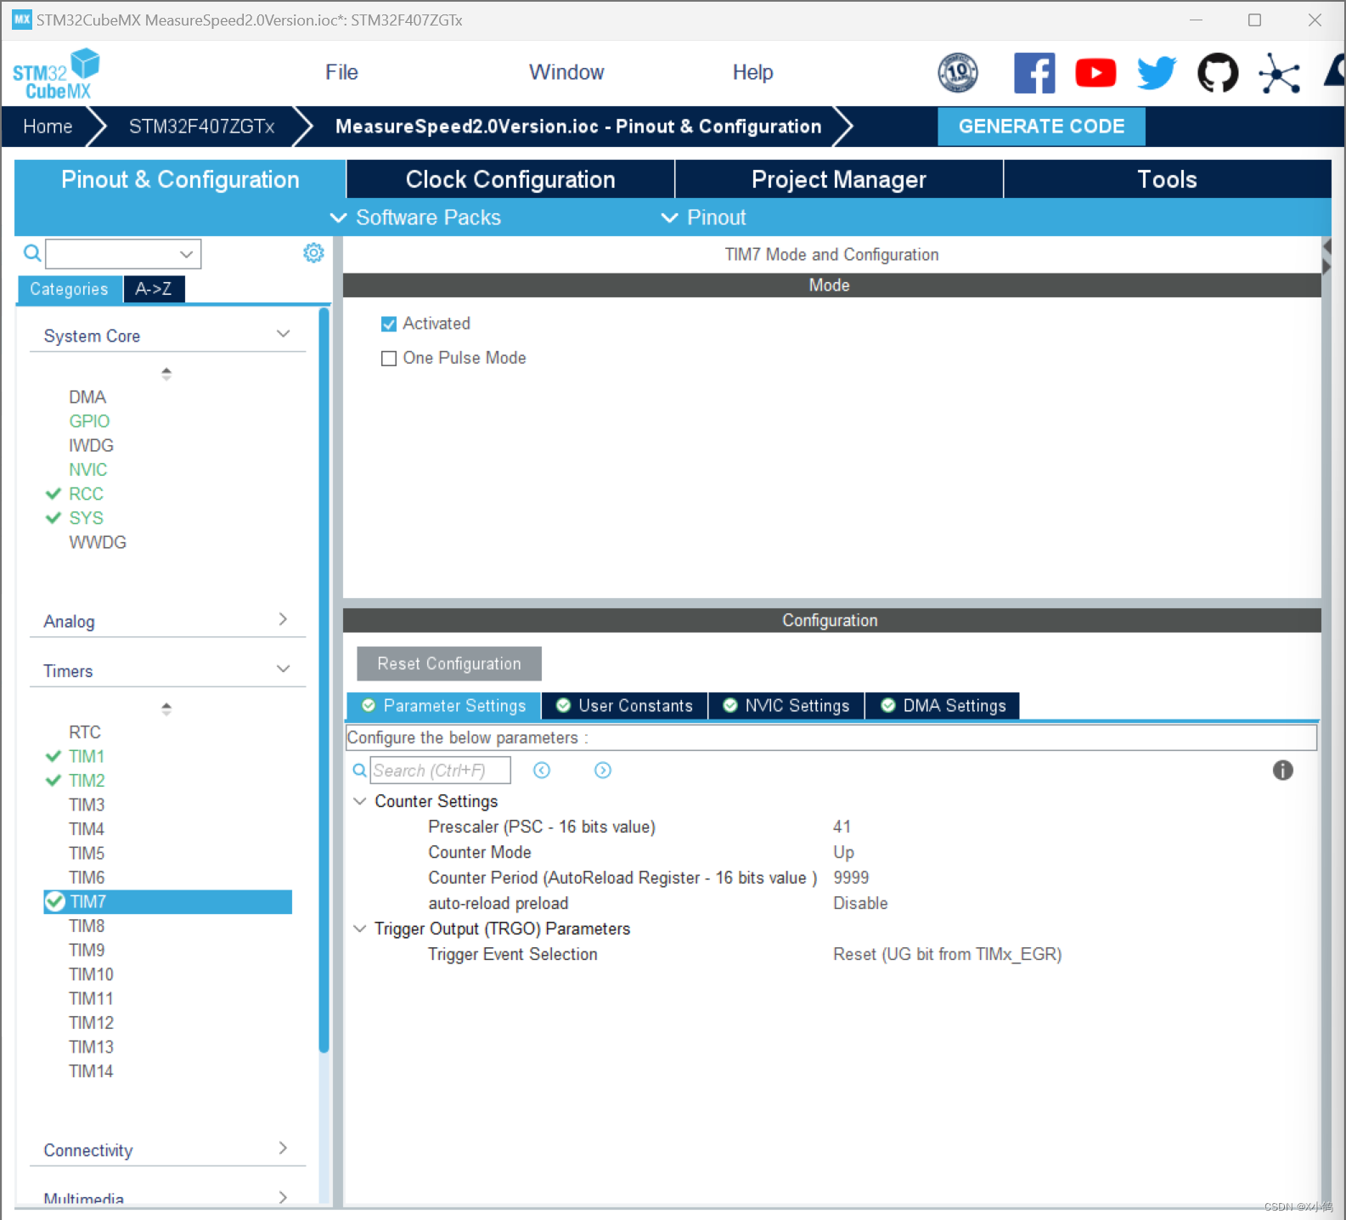1346x1220 pixels.
Task: Select GPIO under System Core
Action: pyautogui.click(x=89, y=421)
